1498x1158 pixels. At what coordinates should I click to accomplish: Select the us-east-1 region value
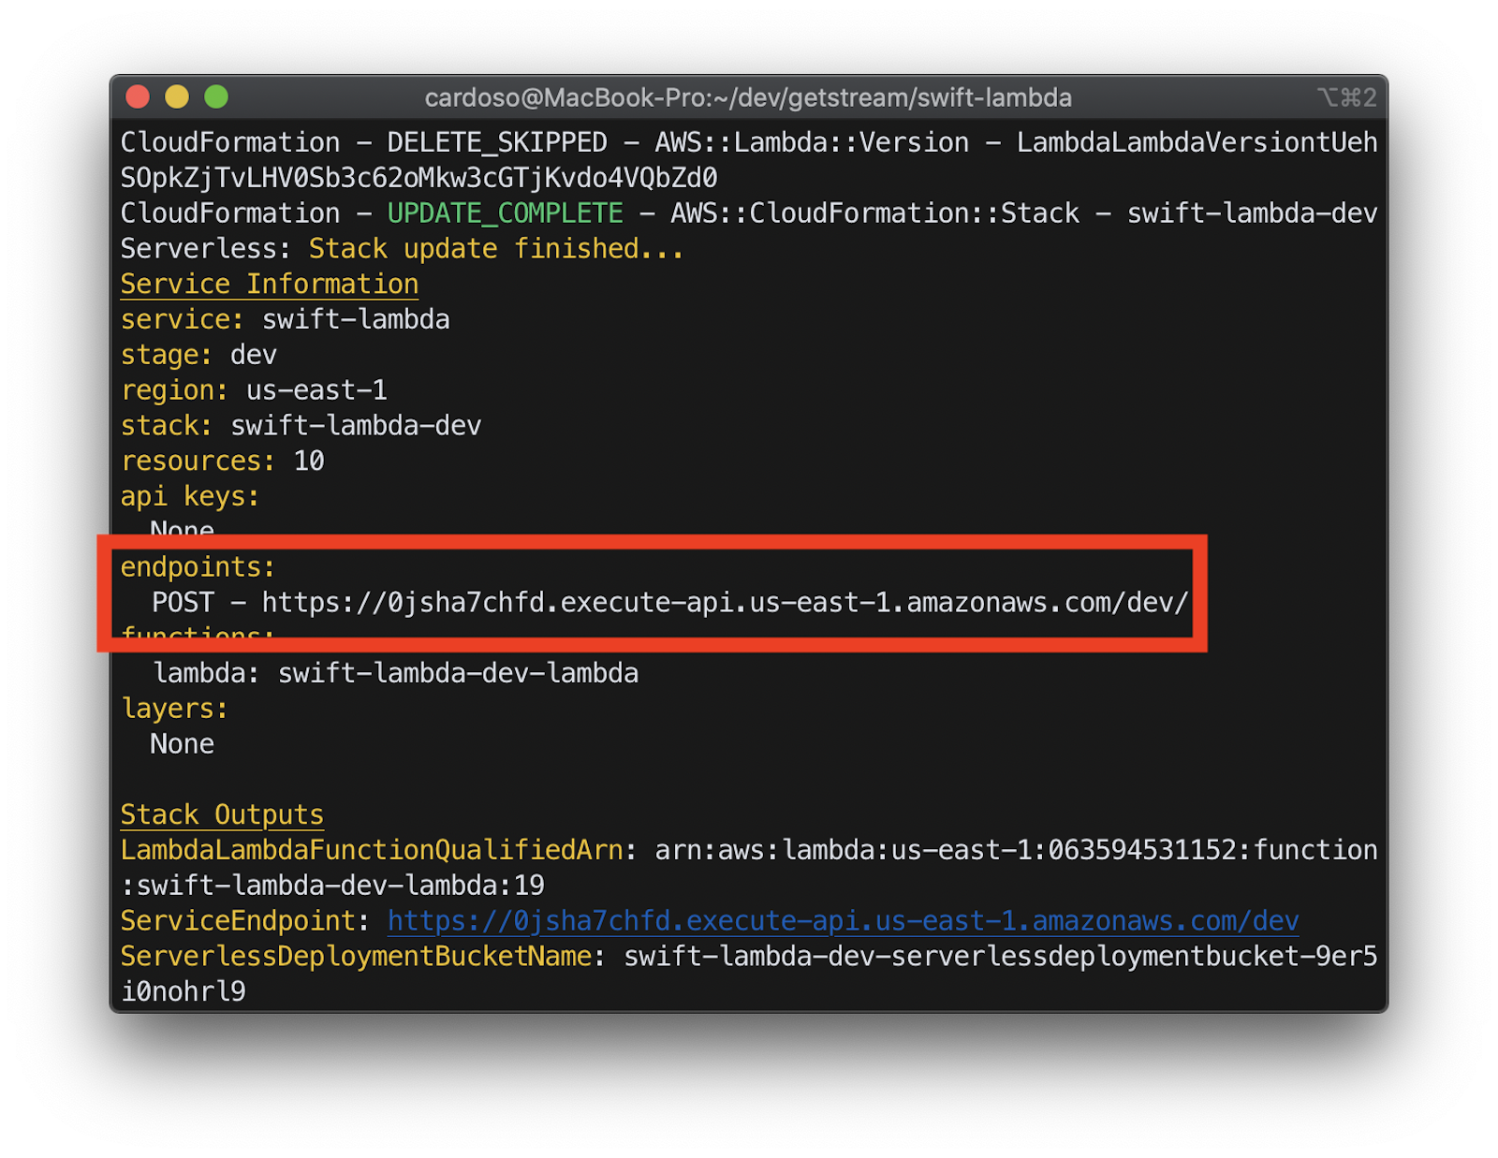pos(318,390)
